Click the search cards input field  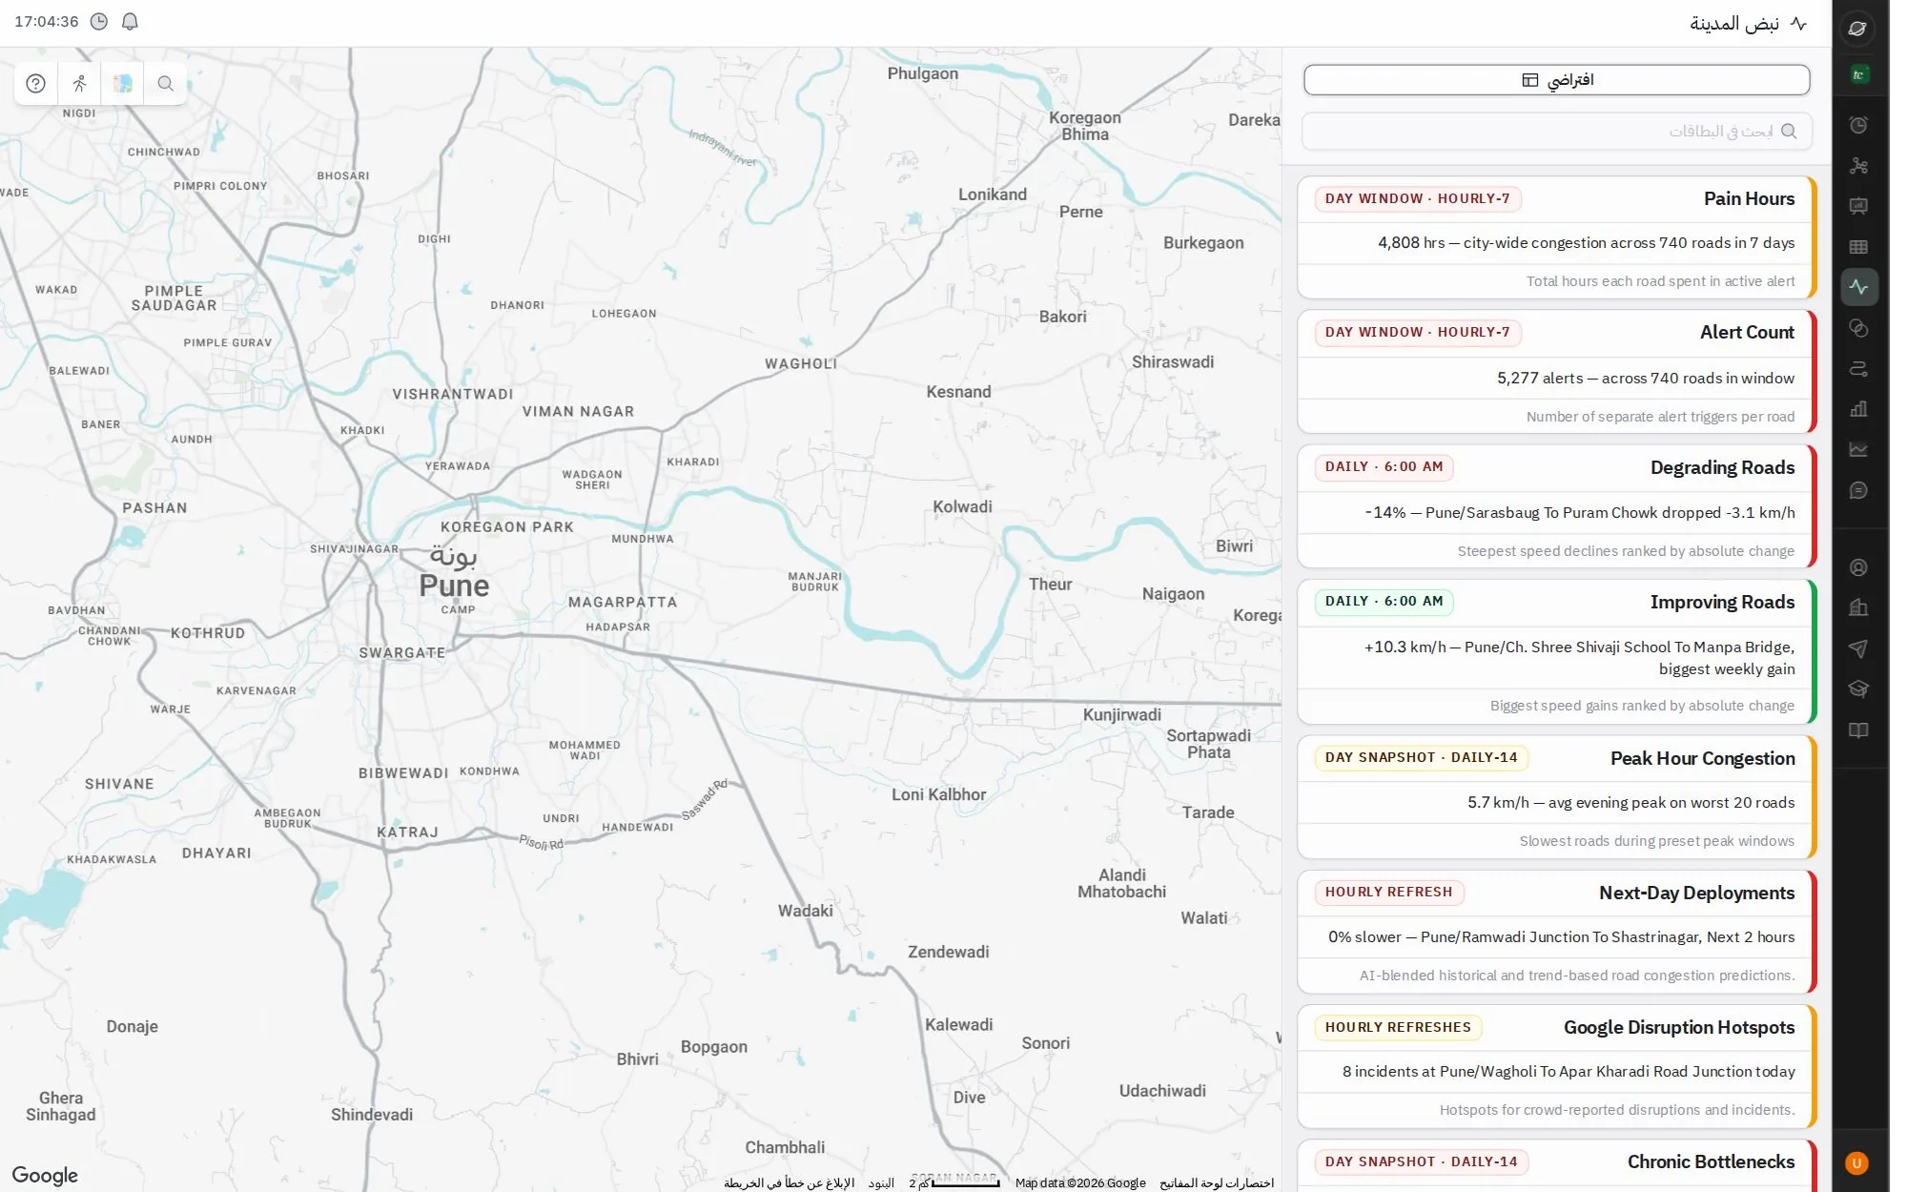point(1556,131)
